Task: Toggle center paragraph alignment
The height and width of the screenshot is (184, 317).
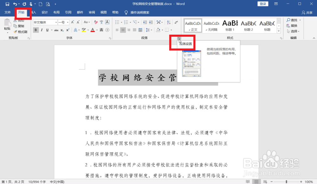Action: click(123, 30)
